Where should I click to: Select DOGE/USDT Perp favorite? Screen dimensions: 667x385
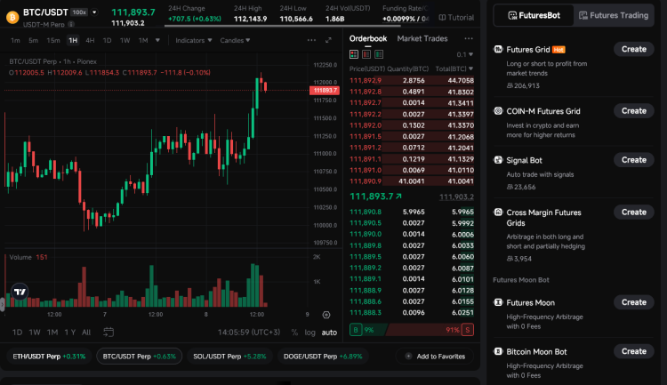pos(323,357)
